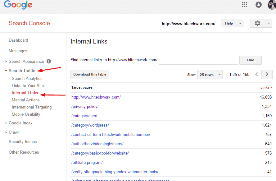Open International Targeting

click(32, 107)
